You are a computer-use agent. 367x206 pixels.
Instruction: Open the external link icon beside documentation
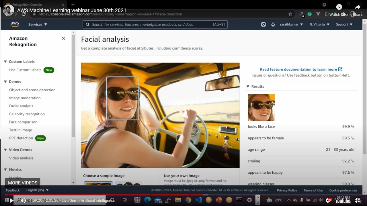point(340,69)
